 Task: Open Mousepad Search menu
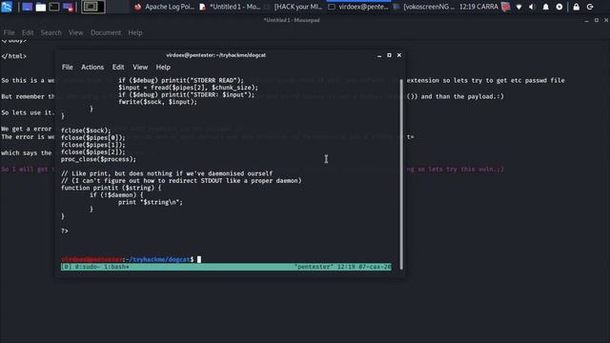click(x=51, y=32)
